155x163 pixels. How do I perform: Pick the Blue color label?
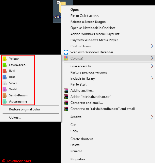[x=12, y=77]
